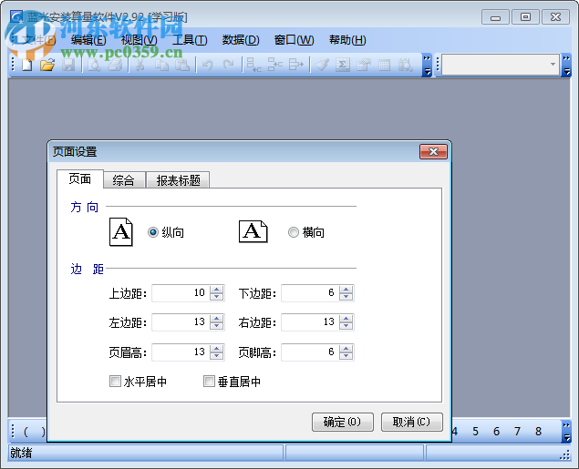Open the 工具(T) menu
Image resolution: width=579 pixels, height=469 pixels.
point(190,40)
